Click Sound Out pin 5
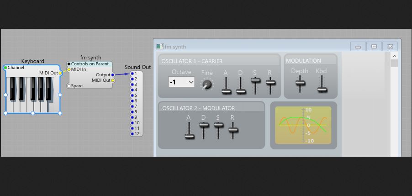The width and height of the screenshot is (412, 196). click(x=132, y=95)
